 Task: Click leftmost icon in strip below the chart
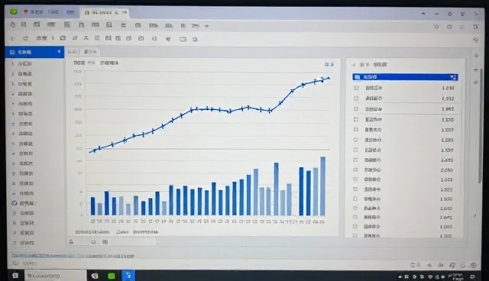[71, 242]
